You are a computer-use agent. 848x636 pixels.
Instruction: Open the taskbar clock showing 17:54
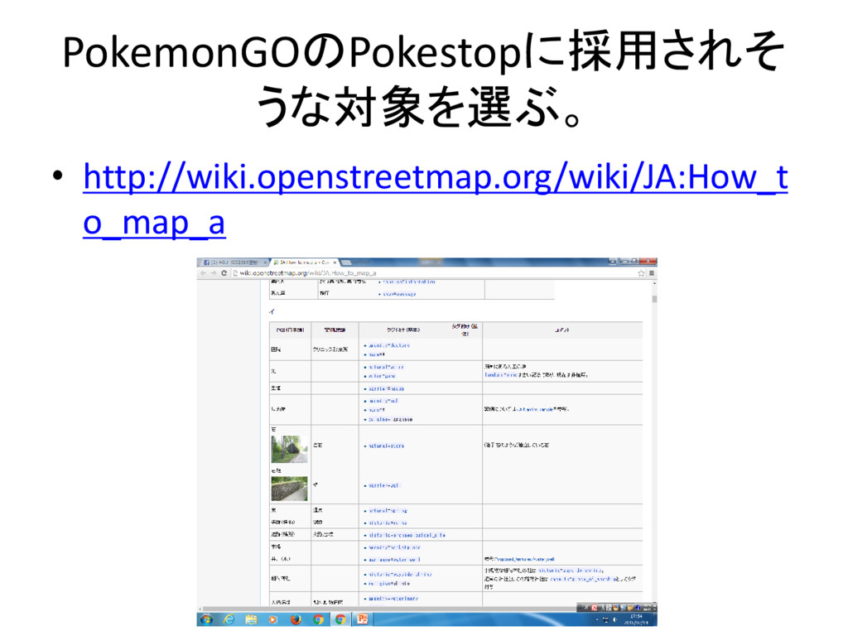[x=636, y=619]
